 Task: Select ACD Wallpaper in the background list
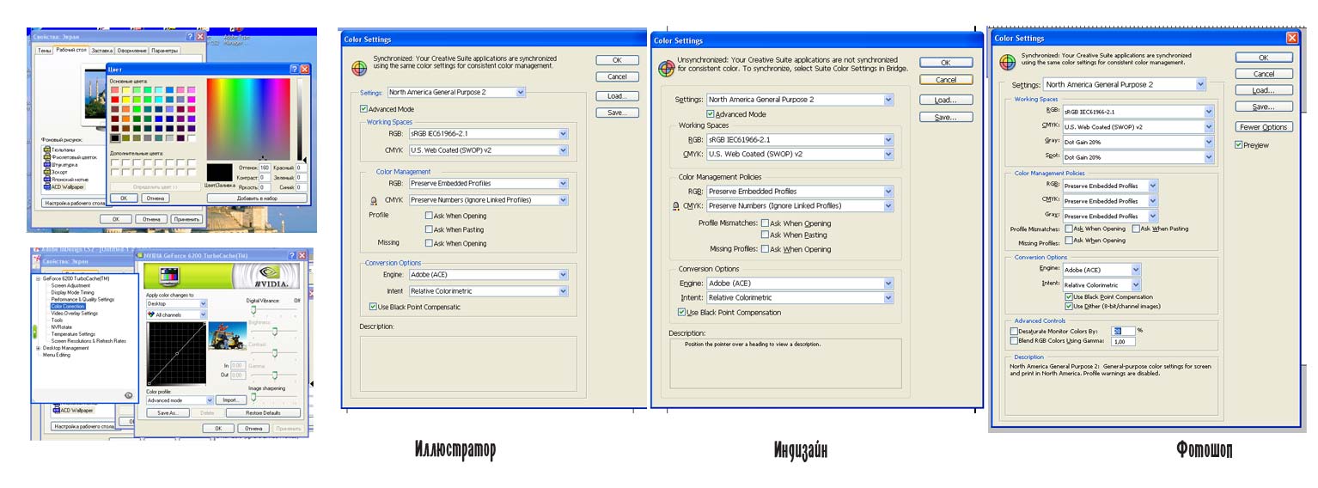pyautogui.click(x=68, y=186)
